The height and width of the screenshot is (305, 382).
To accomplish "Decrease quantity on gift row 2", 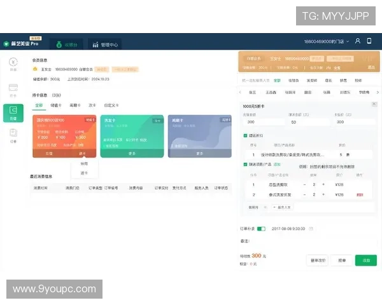I will pyautogui.click(x=304, y=195).
